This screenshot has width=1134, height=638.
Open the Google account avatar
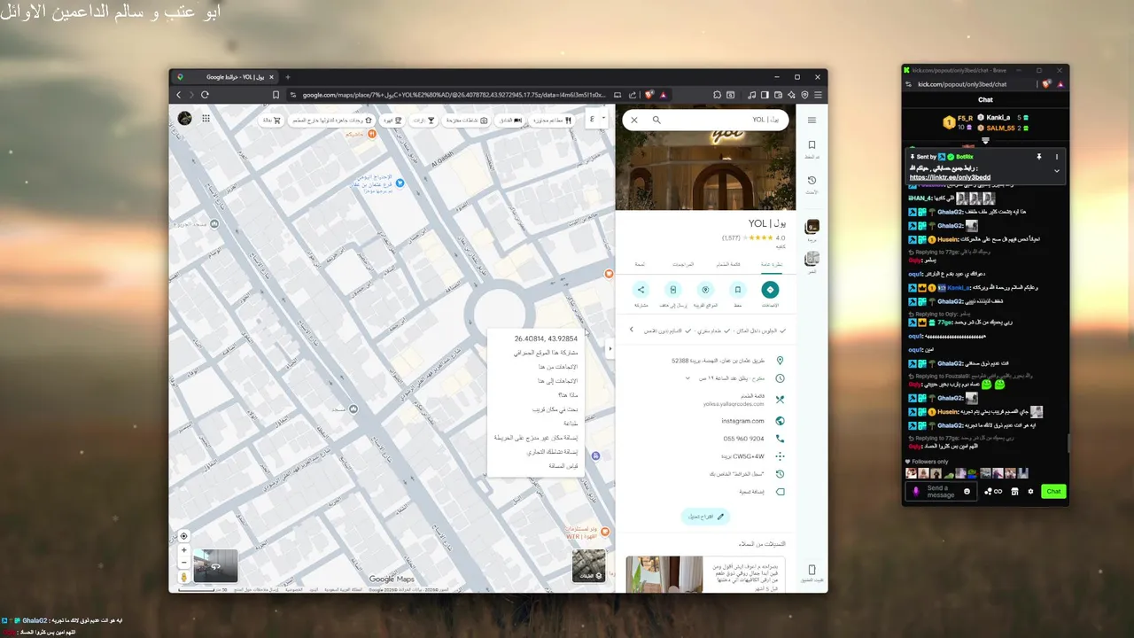pyautogui.click(x=184, y=119)
